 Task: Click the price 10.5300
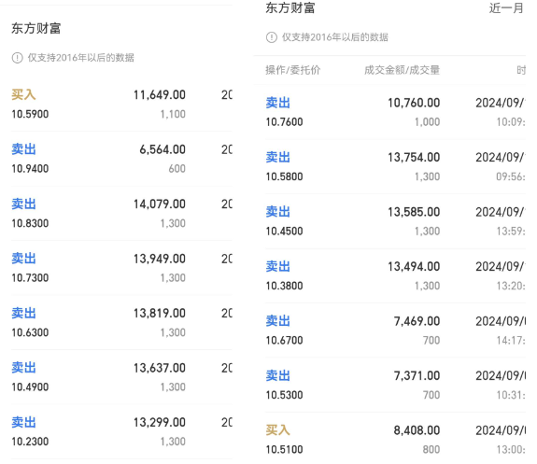tap(284, 395)
